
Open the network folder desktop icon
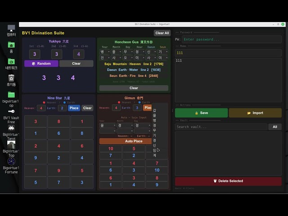(x=11, y=64)
